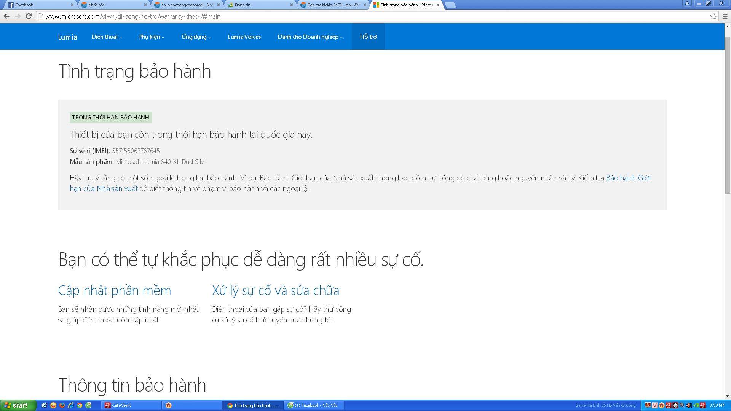Close the Facebook tab
The image size is (731, 411).
point(72,5)
